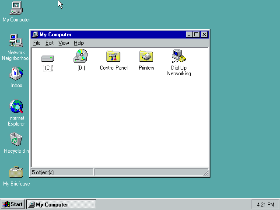Click the My Computer taskbar button
The image size is (280, 210).
(61, 204)
